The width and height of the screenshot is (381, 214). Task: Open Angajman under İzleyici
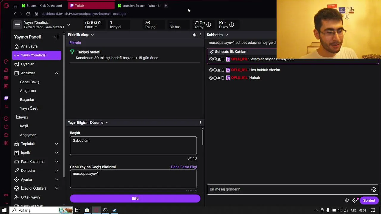(x=28, y=135)
